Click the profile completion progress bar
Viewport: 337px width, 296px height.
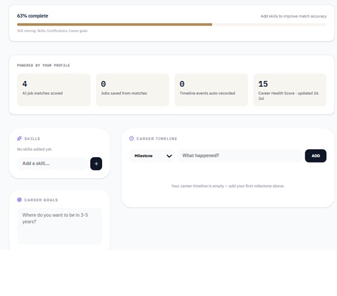(x=172, y=24)
